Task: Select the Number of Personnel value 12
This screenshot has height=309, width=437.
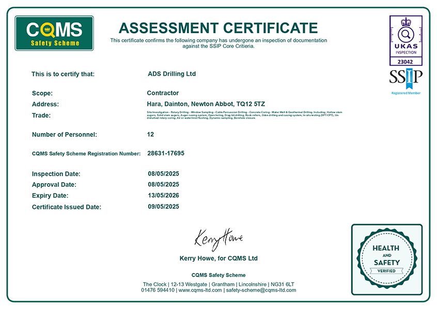Action: tap(150, 134)
